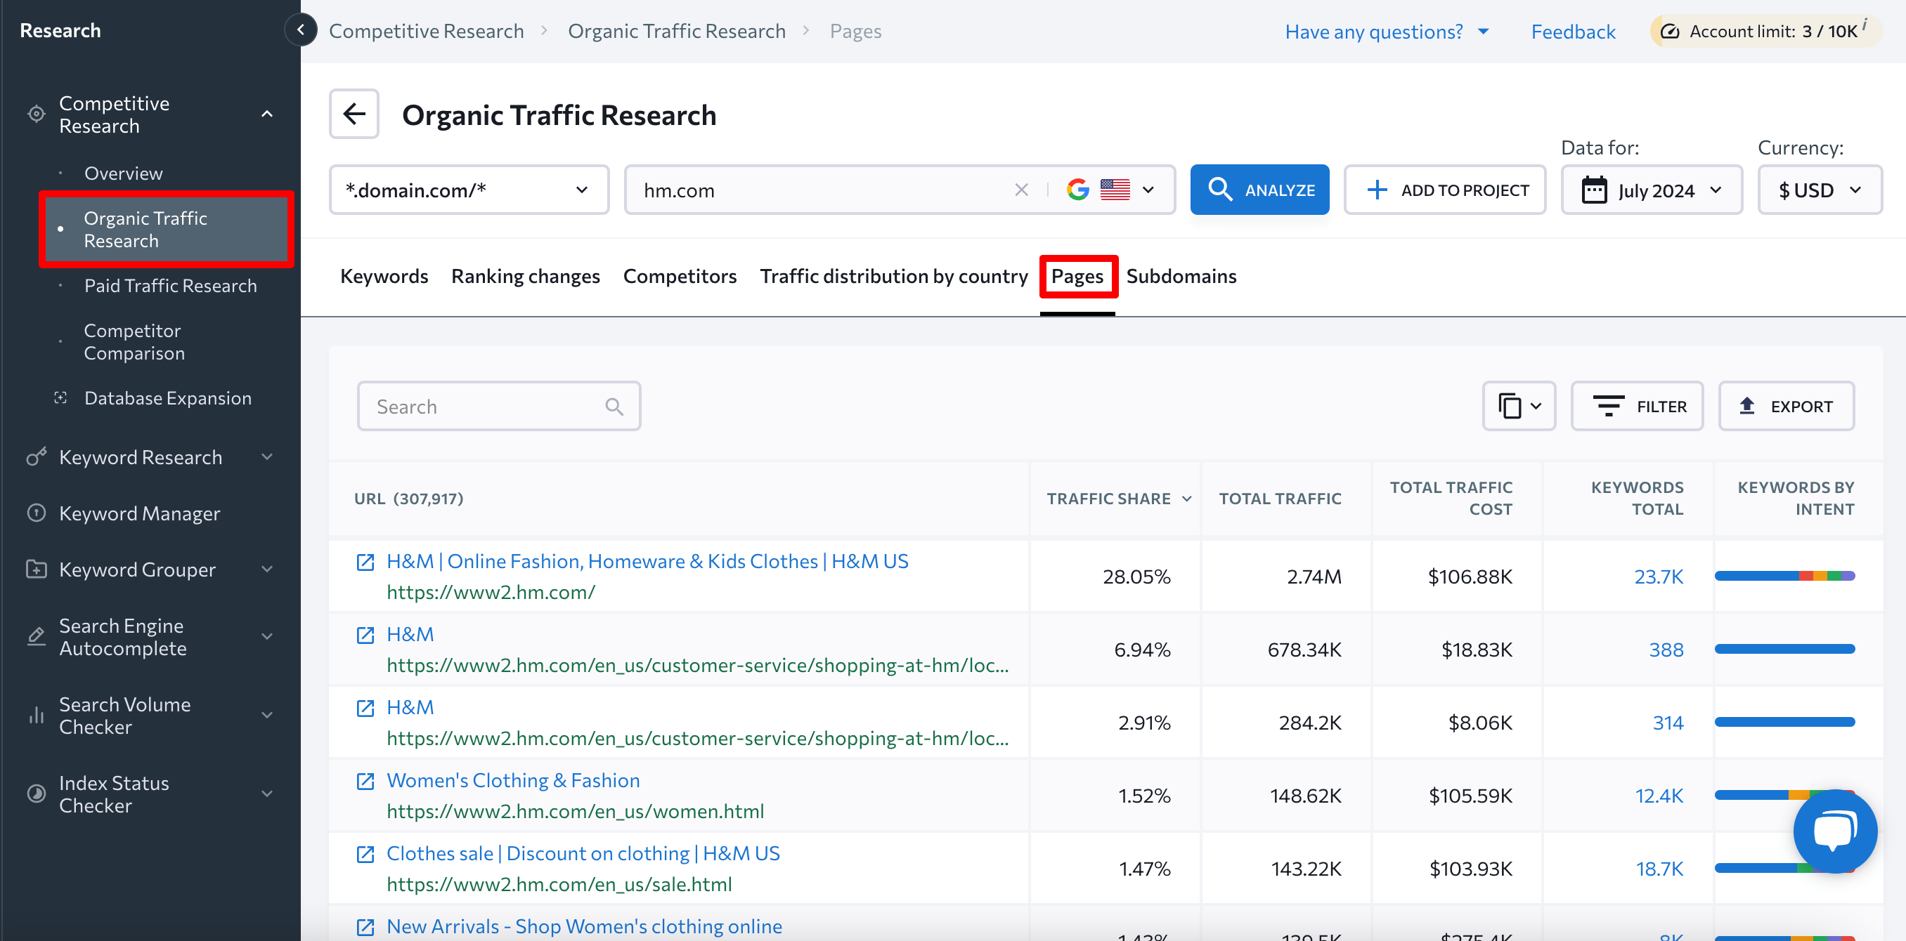Click the Database Expansion icon

click(x=60, y=397)
